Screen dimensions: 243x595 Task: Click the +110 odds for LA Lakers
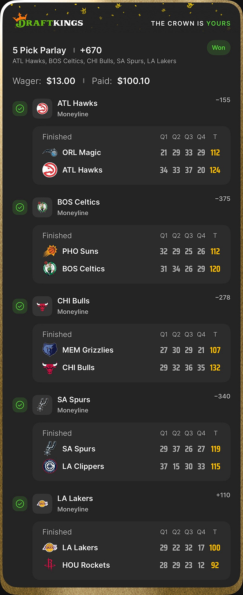tap(223, 495)
